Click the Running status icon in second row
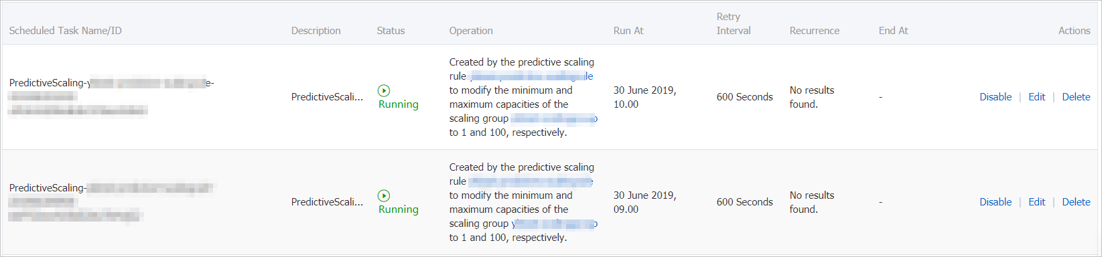 [384, 195]
